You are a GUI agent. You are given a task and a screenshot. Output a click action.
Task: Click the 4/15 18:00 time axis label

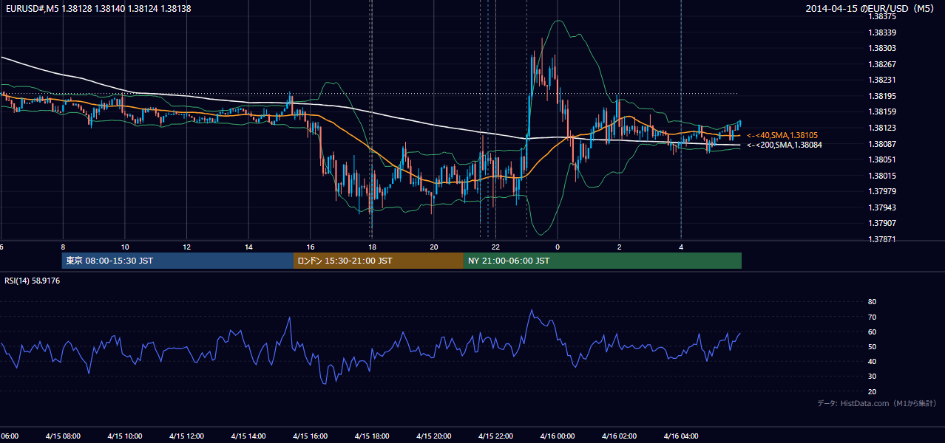tap(372, 436)
